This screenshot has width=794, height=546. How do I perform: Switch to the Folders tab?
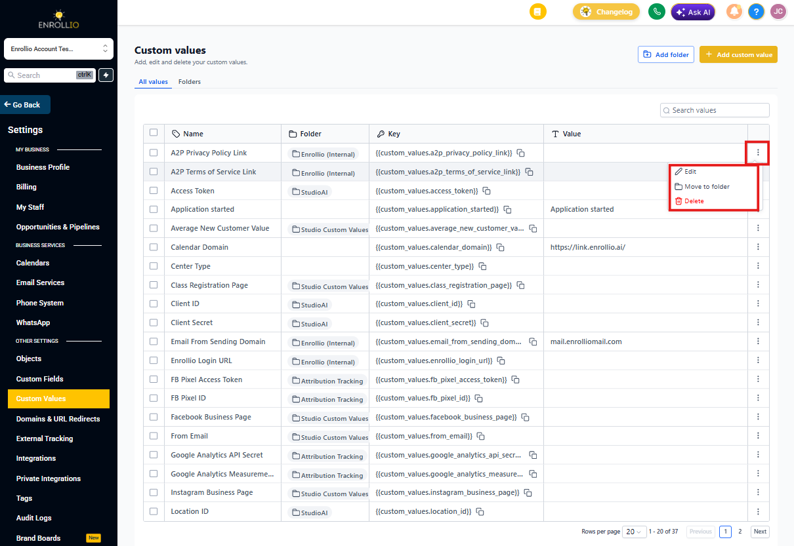coord(190,82)
